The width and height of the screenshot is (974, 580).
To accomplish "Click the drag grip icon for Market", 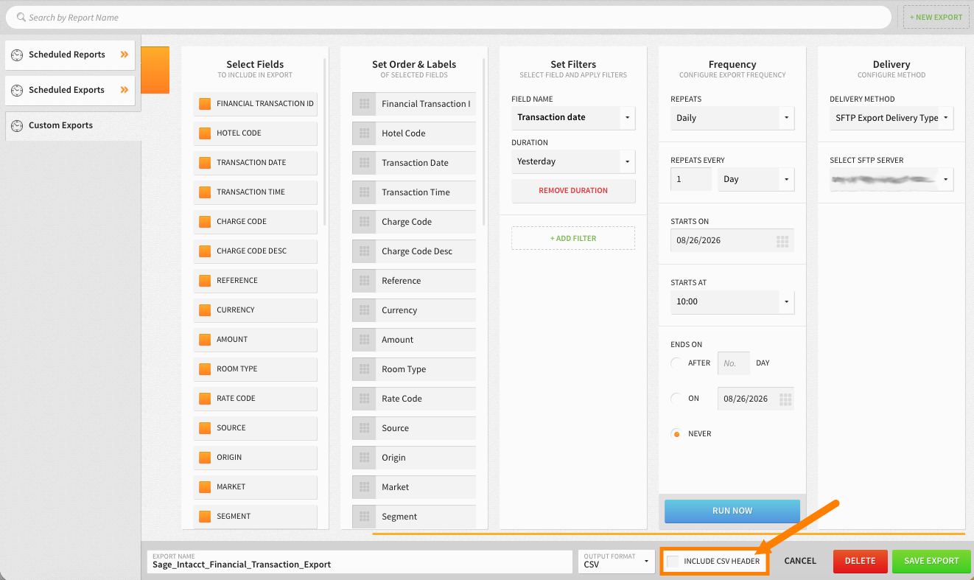I will tap(363, 487).
